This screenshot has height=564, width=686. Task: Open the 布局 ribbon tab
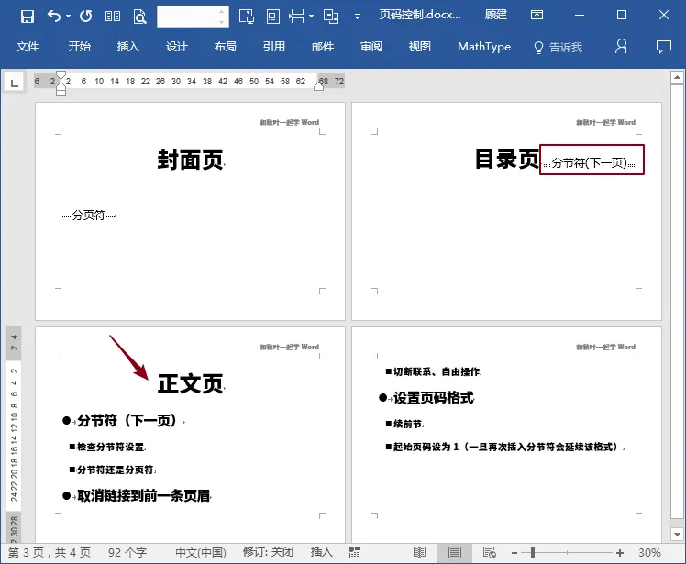point(226,47)
